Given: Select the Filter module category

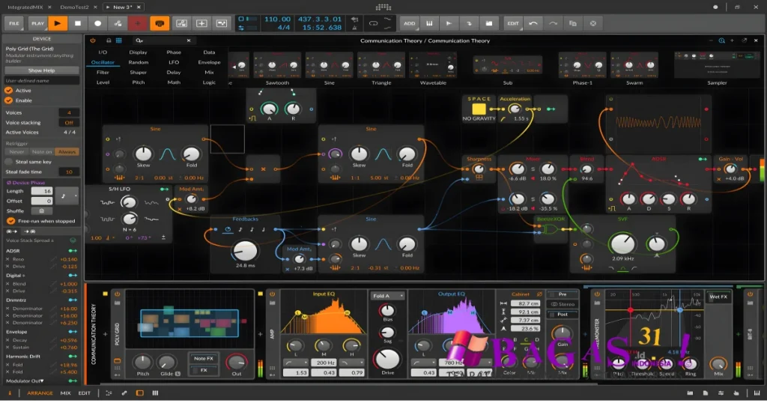Looking at the screenshot, I should click(x=103, y=73).
